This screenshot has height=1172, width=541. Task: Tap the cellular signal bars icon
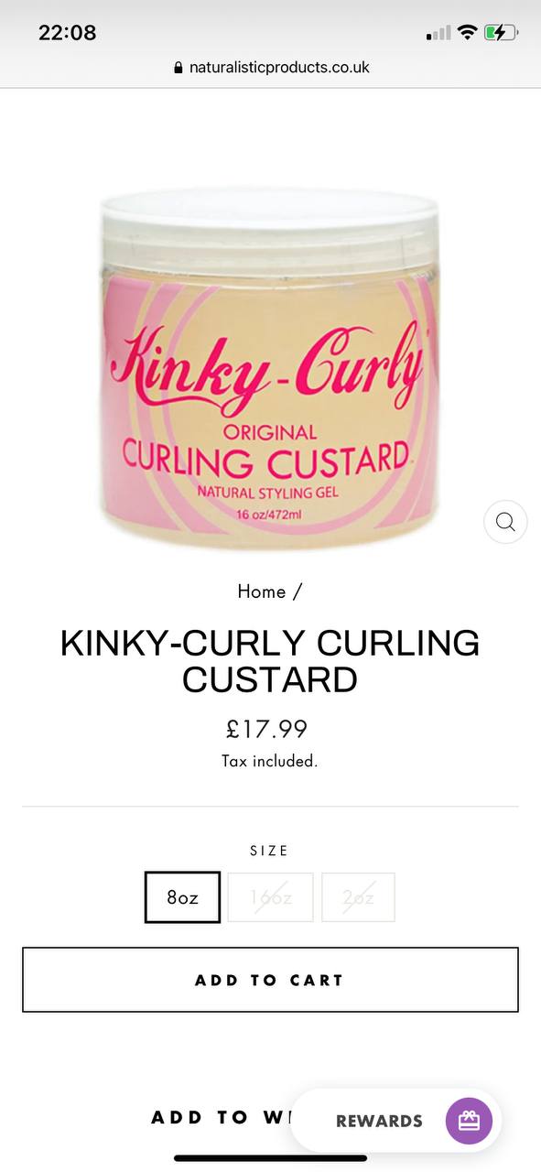[x=438, y=33]
